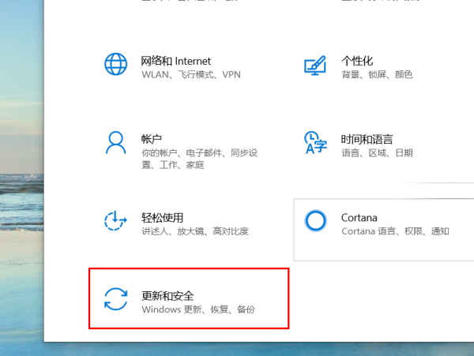Click the 'WLAN、飞行模式、VPN' description

click(190, 75)
